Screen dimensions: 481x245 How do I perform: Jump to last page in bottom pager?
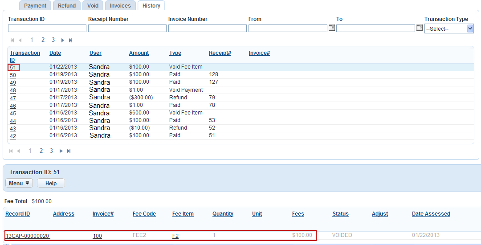(x=69, y=151)
